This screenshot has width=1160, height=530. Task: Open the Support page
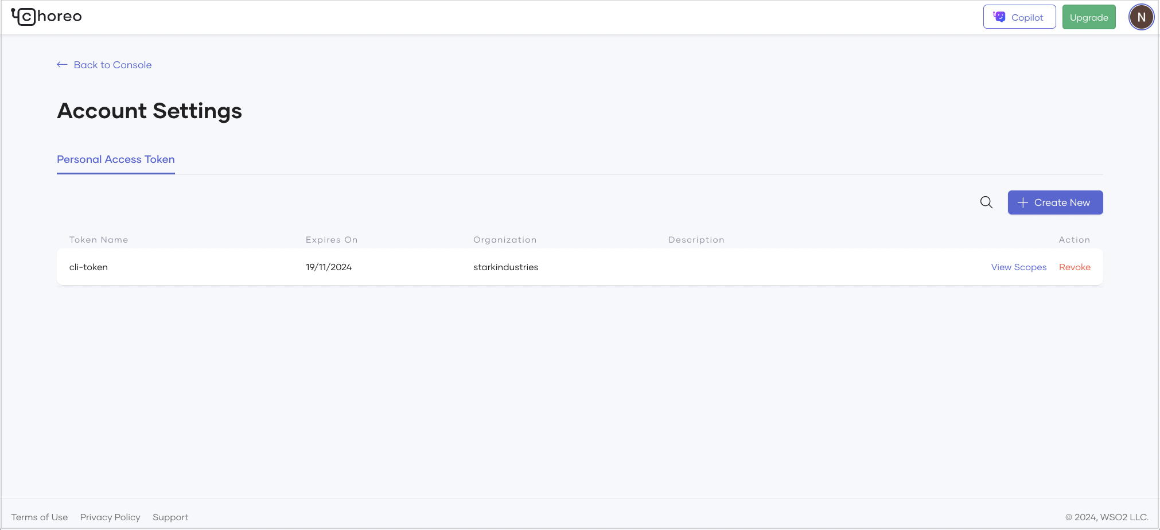(170, 517)
